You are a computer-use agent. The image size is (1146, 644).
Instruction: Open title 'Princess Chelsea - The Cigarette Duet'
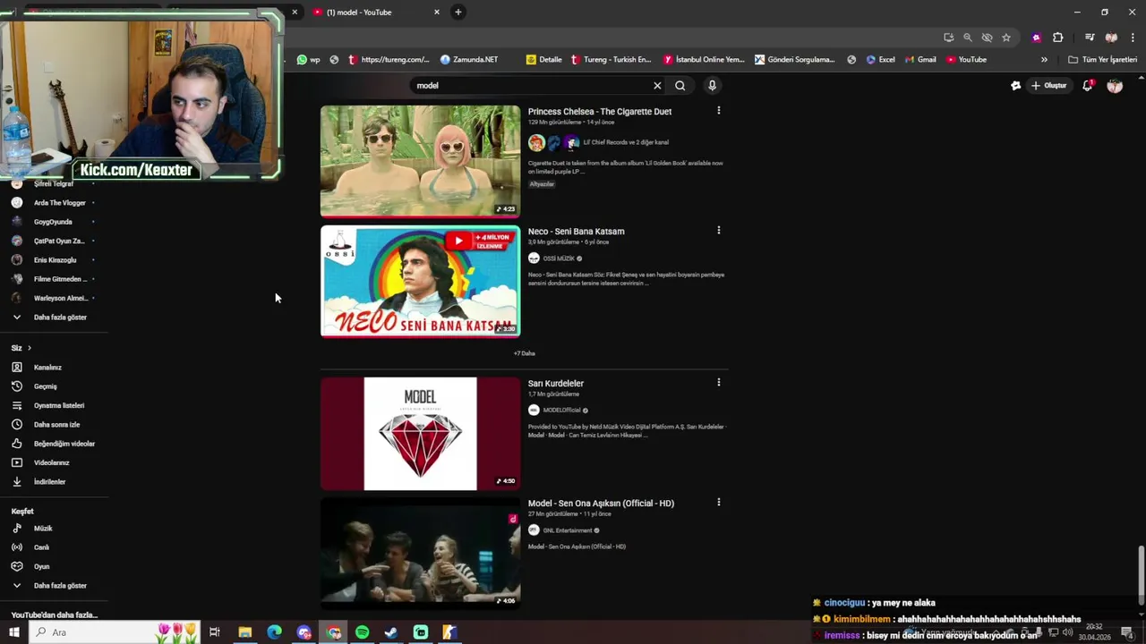pos(600,112)
